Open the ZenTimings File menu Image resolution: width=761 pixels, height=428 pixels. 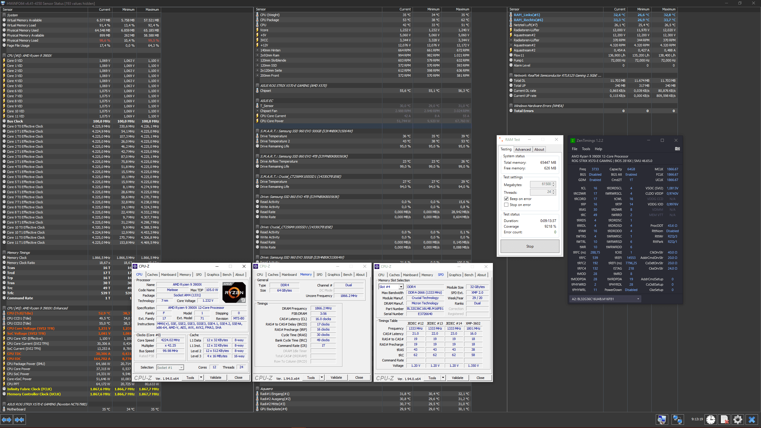click(574, 149)
